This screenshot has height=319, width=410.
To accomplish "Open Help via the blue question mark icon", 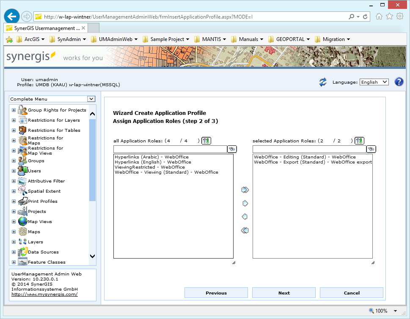I will [x=399, y=82].
